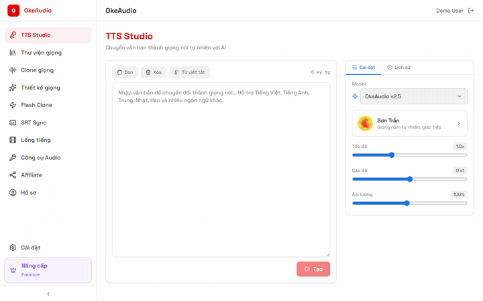Open Hồ sơ profile page
483x301 pixels.
tap(48, 193)
